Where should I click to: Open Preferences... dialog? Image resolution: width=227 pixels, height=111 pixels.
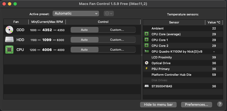[x=196, y=105]
